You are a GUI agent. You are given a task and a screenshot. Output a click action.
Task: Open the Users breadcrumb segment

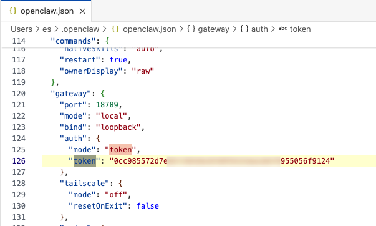tap(21, 29)
